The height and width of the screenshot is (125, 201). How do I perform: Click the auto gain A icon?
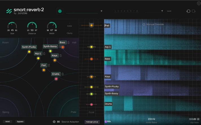click(198, 119)
